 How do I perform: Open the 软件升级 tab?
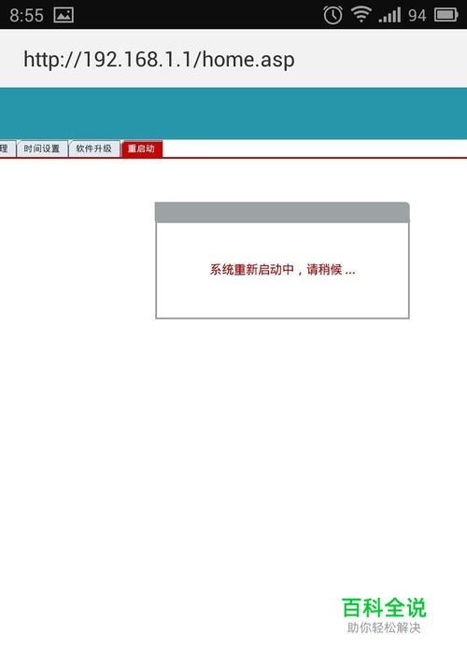94,148
